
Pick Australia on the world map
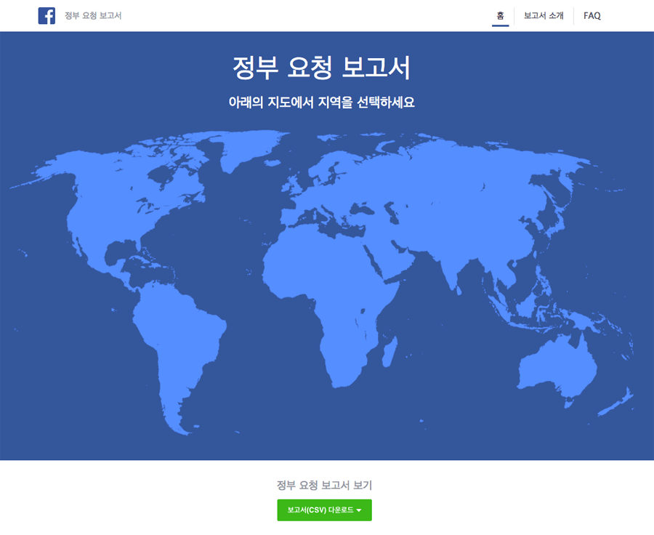557,367
